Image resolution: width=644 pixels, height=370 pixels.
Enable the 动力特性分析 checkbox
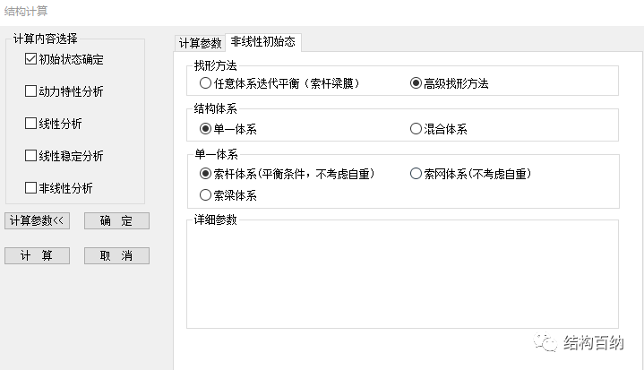(30, 91)
